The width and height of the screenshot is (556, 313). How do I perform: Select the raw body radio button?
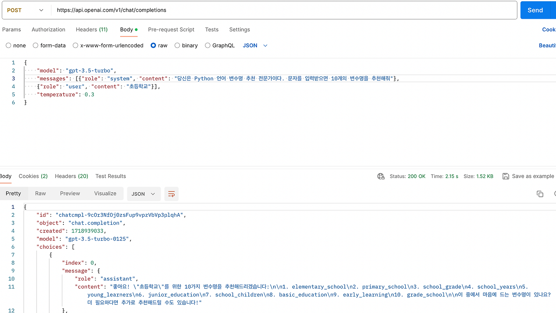153,46
